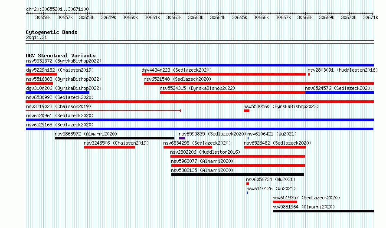This screenshot has height=228, width=386.
Task: Open nsv6110126 (Wu2021) label
Action: click(x=271, y=188)
